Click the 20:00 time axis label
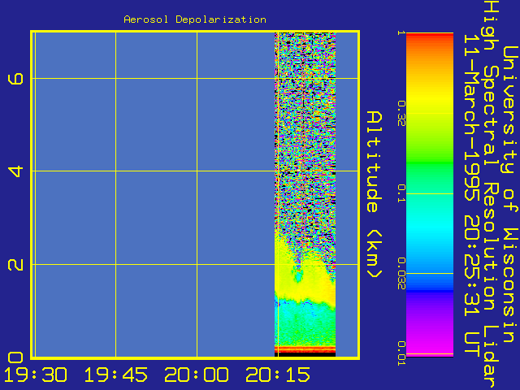The height and width of the screenshot is (390, 520). (197, 375)
